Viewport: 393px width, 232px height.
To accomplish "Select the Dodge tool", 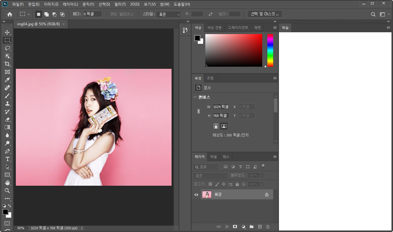I will point(7,143).
